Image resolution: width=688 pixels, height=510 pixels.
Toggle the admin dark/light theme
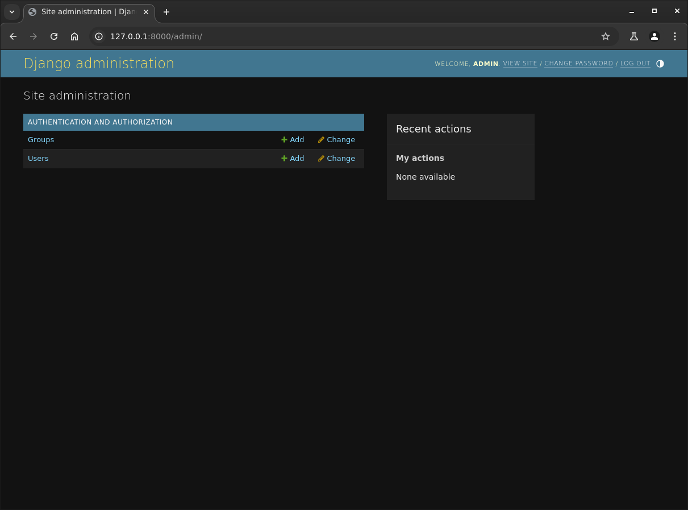[x=660, y=64]
